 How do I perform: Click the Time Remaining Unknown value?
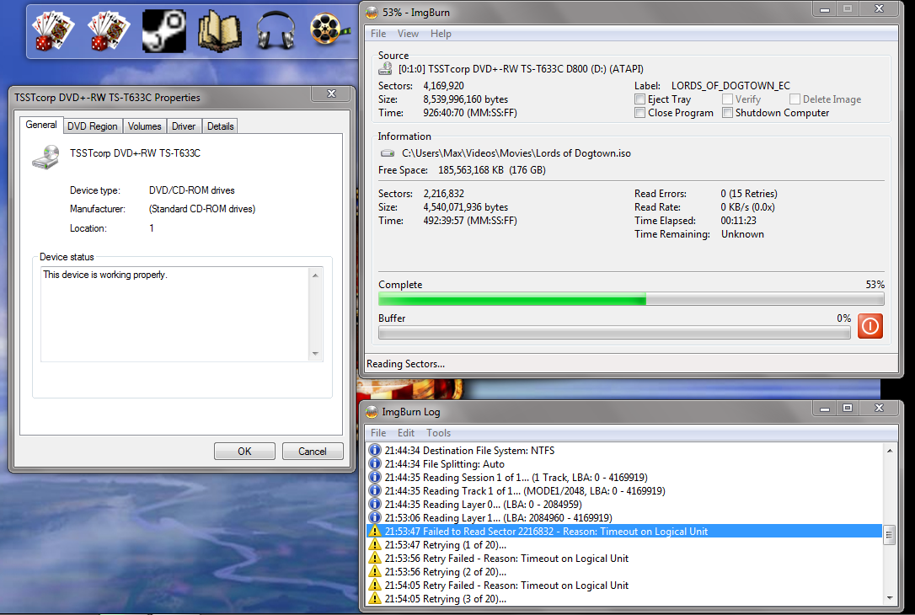[x=742, y=234]
